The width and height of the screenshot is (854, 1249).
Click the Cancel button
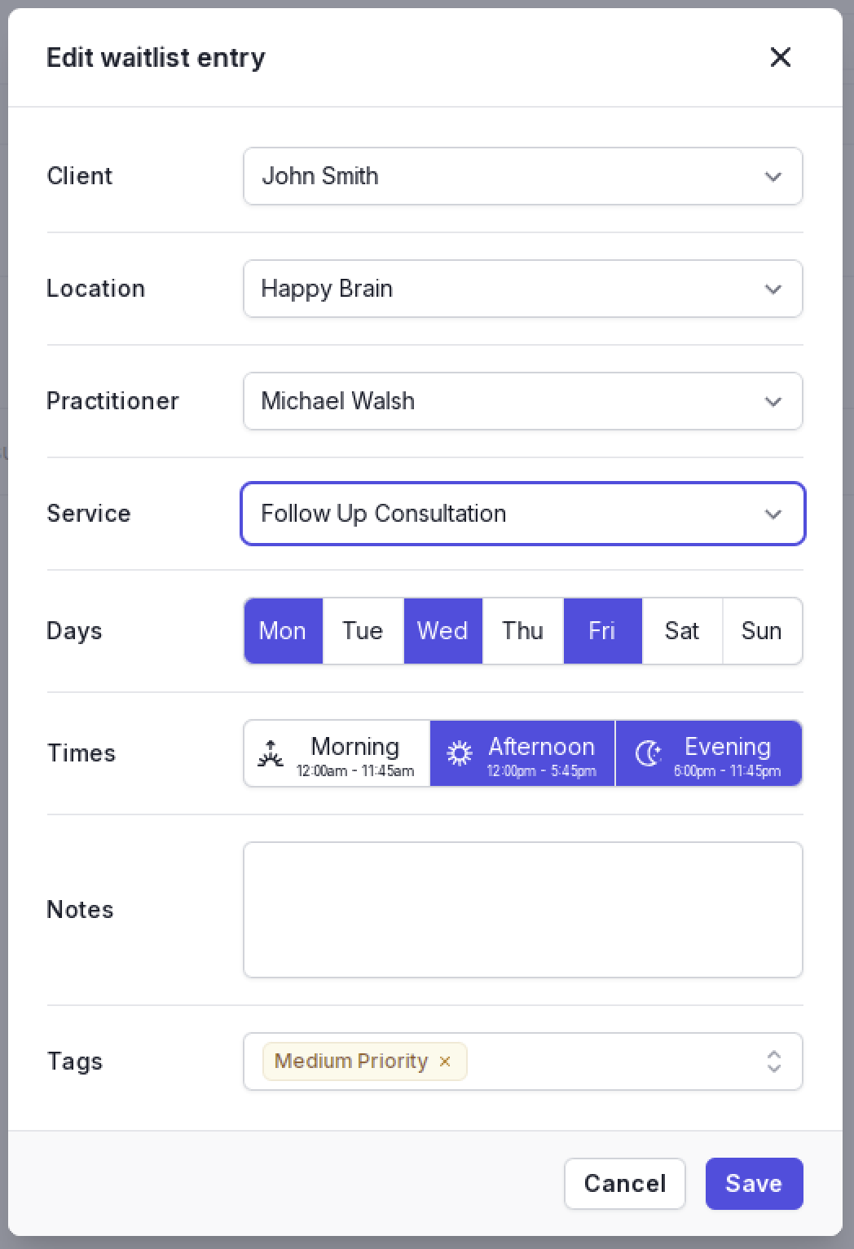625,1184
